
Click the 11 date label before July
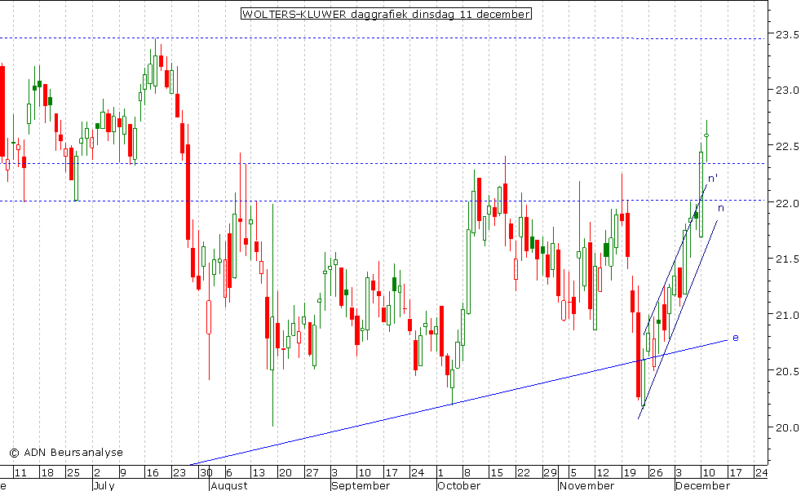(x=20, y=472)
